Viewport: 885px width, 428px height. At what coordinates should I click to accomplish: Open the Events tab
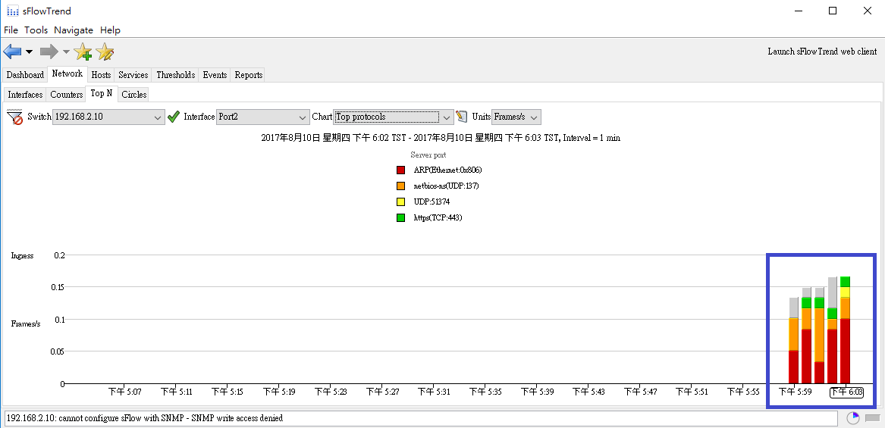click(x=215, y=75)
